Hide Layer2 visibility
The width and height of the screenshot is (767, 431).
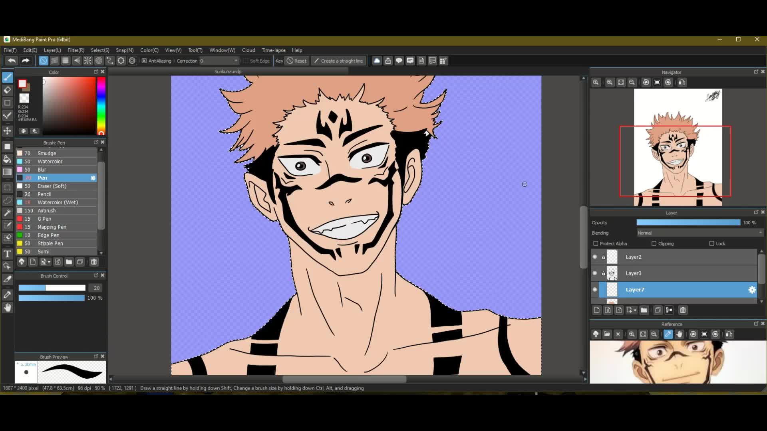click(595, 257)
